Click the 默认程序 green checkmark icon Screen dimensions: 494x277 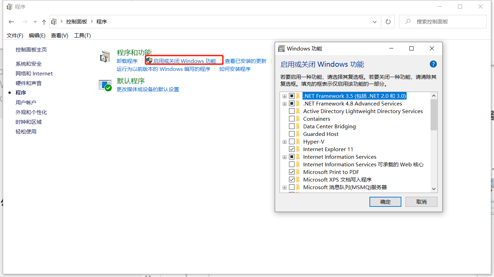pos(105,85)
